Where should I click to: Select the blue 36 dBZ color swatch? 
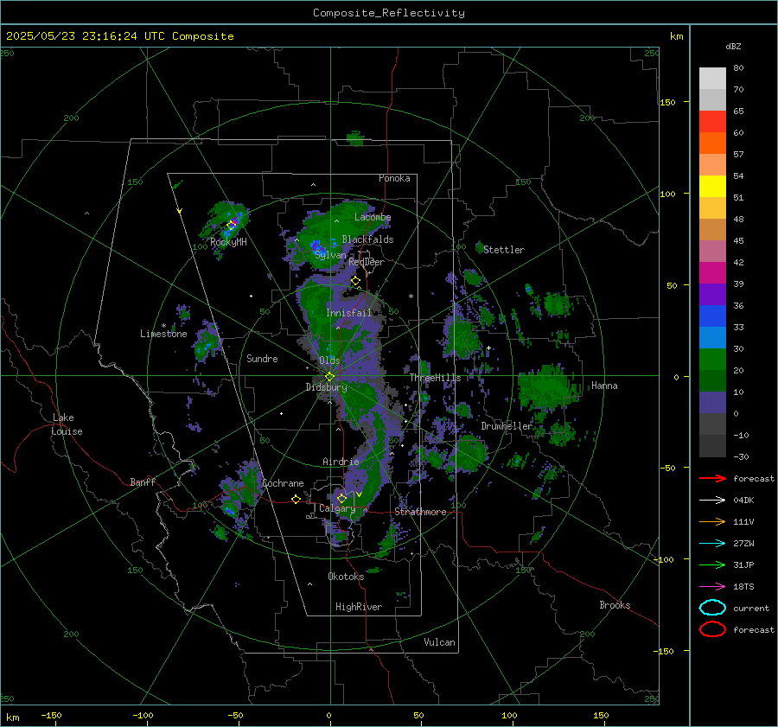[x=712, y=316]
